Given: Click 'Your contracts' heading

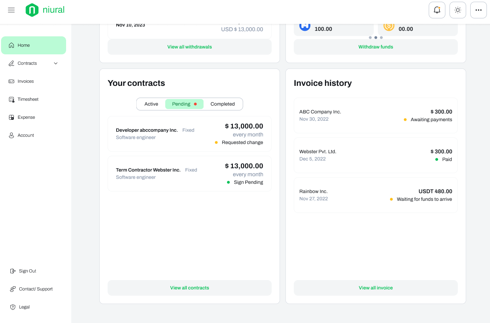Looking at the screenshot, I should (136, 83).
